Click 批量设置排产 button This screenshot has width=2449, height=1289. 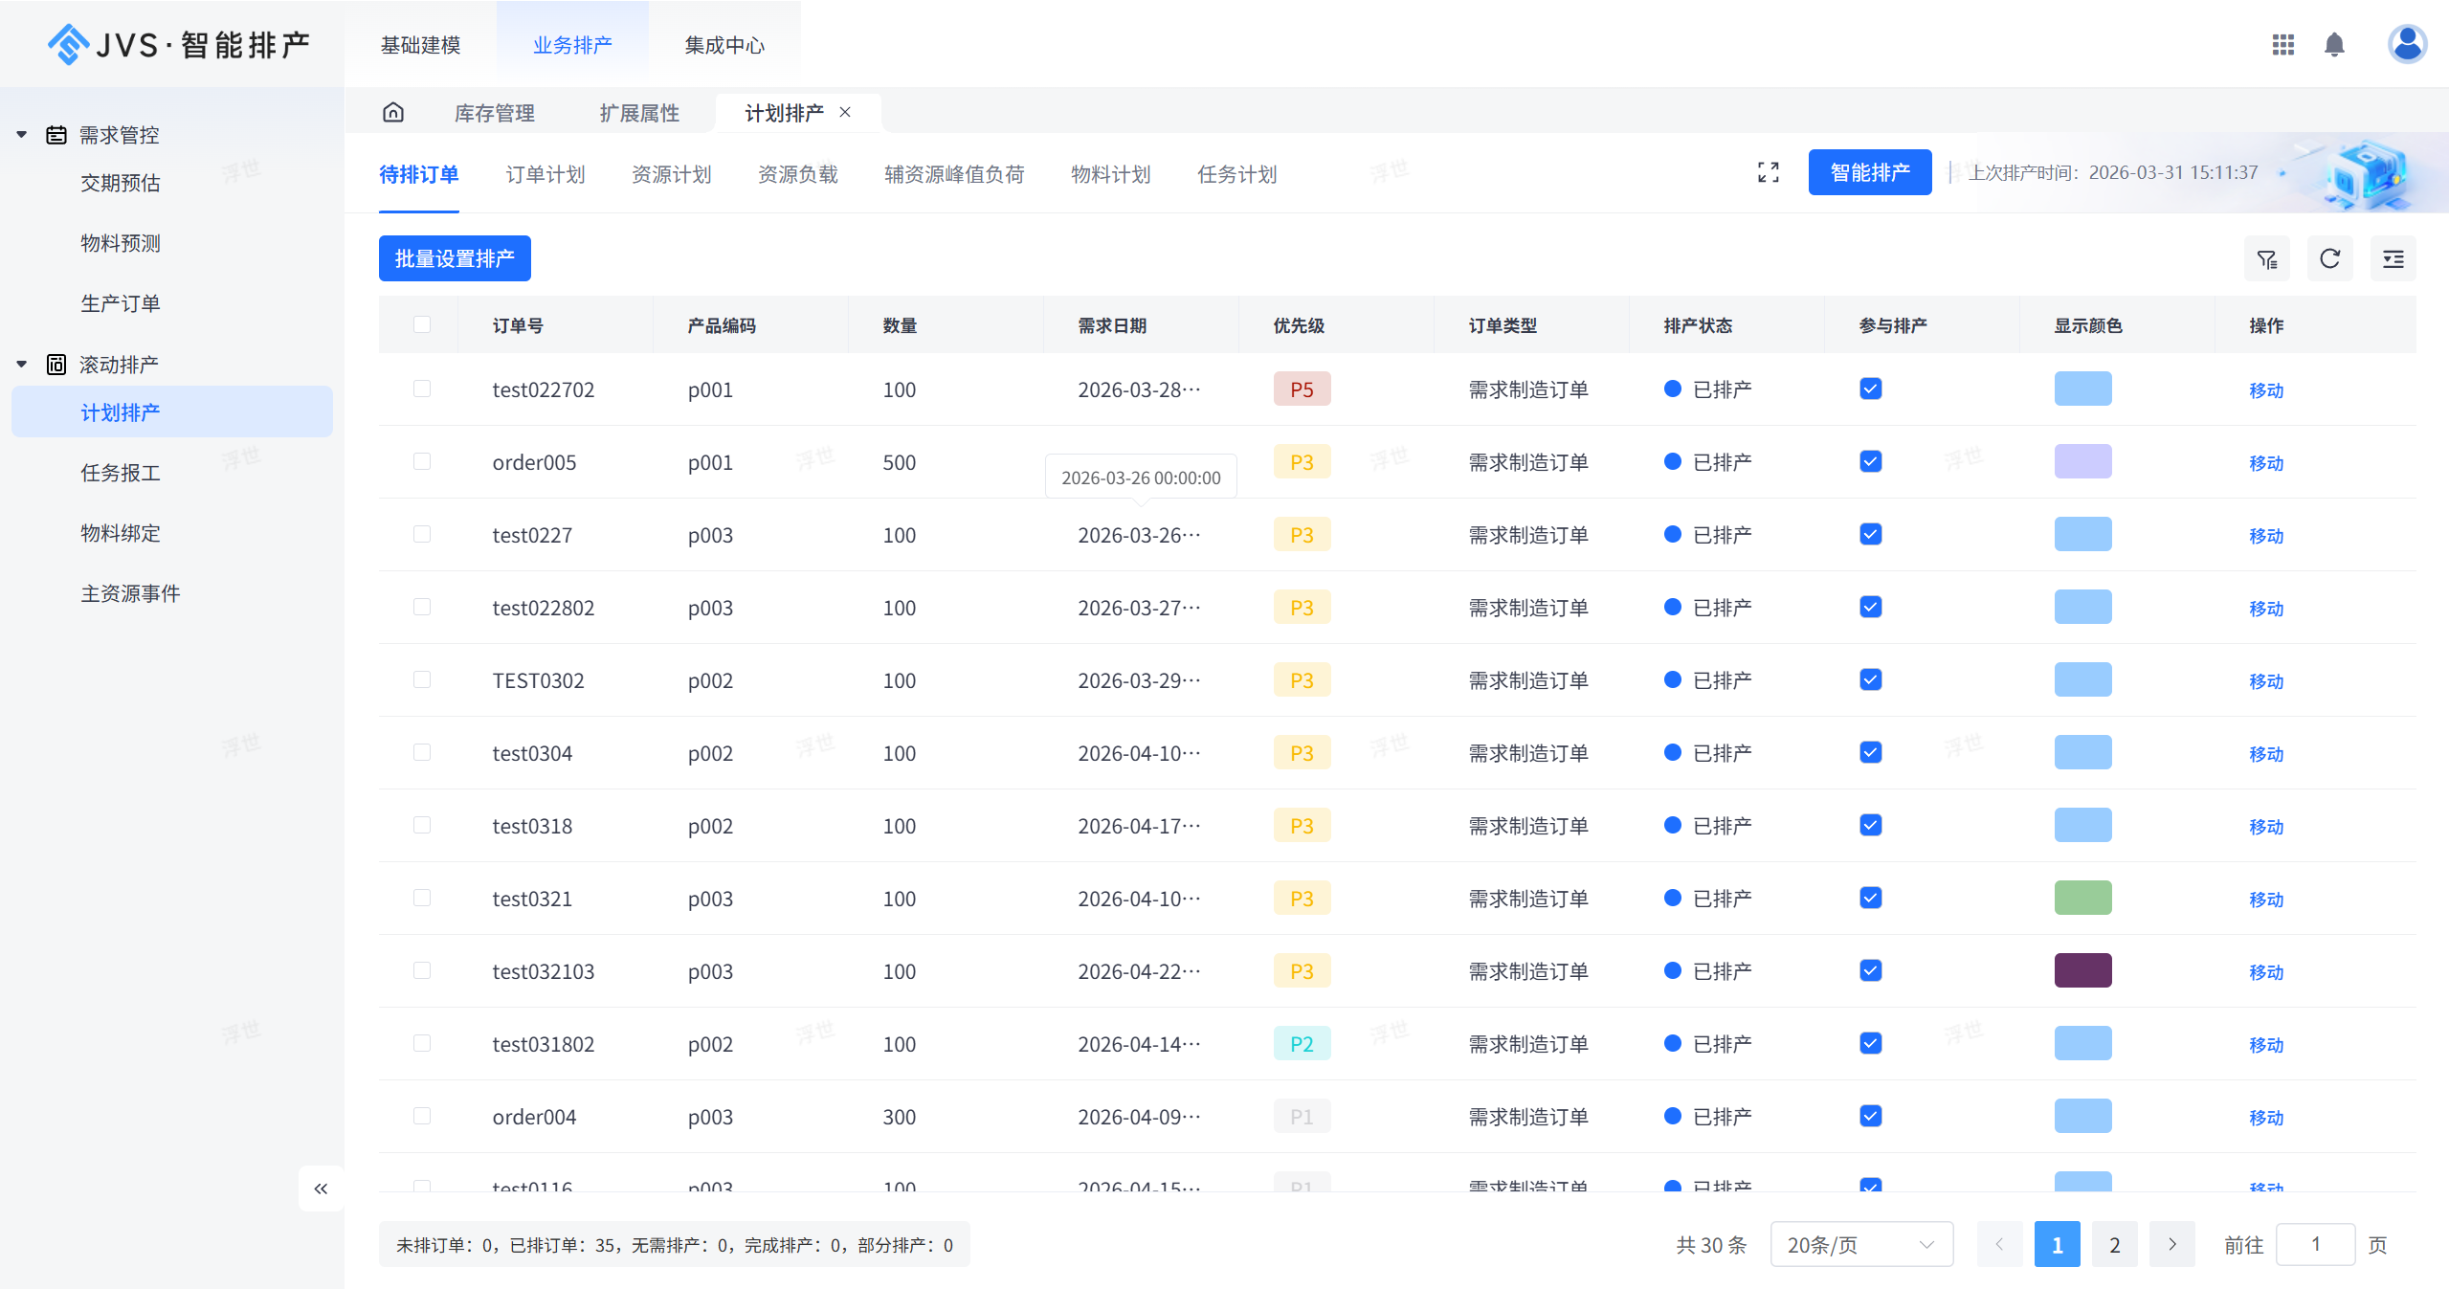point(455,258)
